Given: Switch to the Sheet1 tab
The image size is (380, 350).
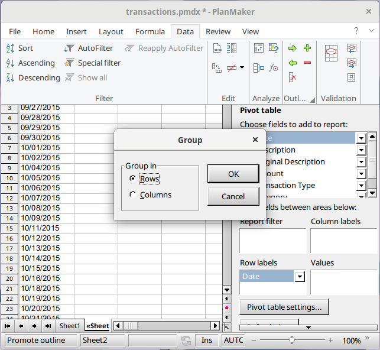Looking at the screenshot, I should (x=70, y=326).
